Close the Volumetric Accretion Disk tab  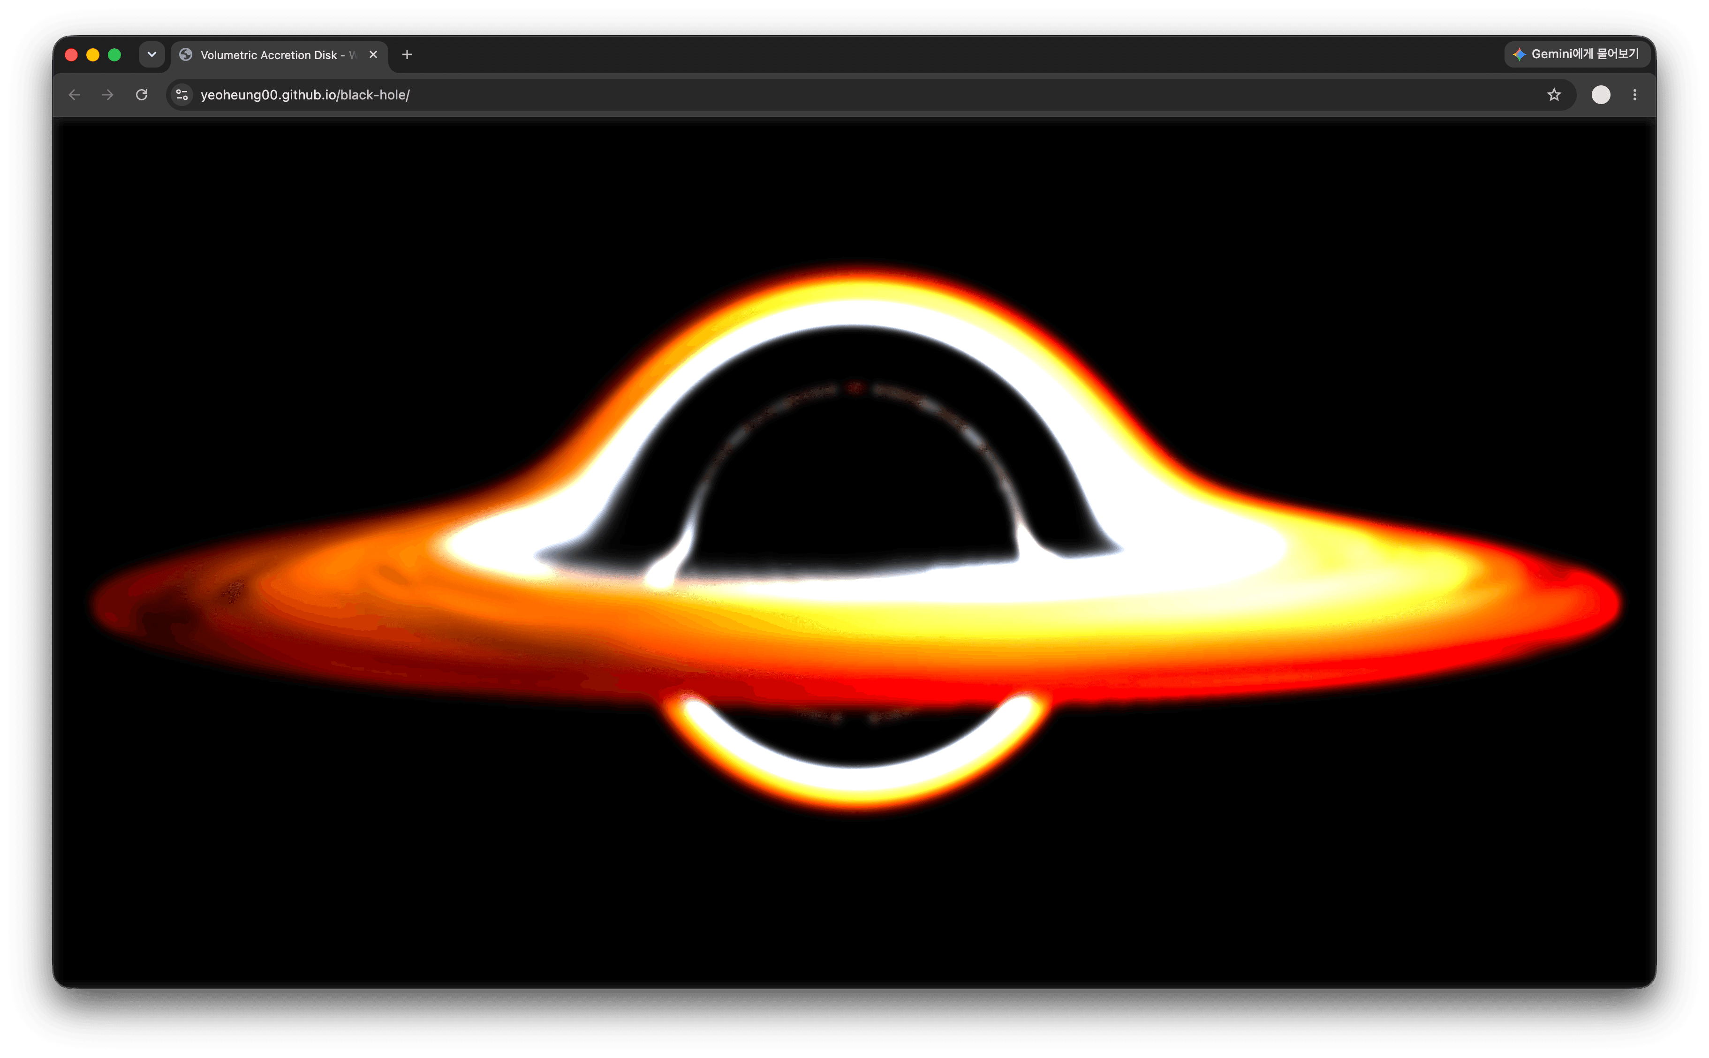point(374,54)
